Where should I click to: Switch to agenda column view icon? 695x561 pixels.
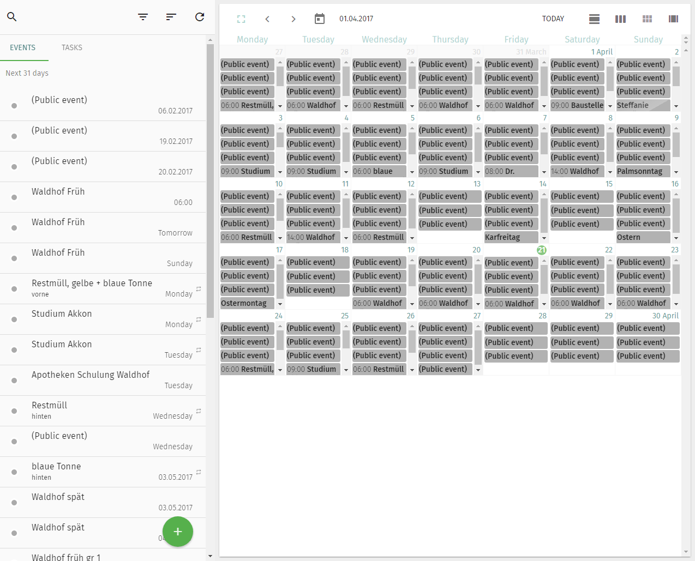point(673,19)
